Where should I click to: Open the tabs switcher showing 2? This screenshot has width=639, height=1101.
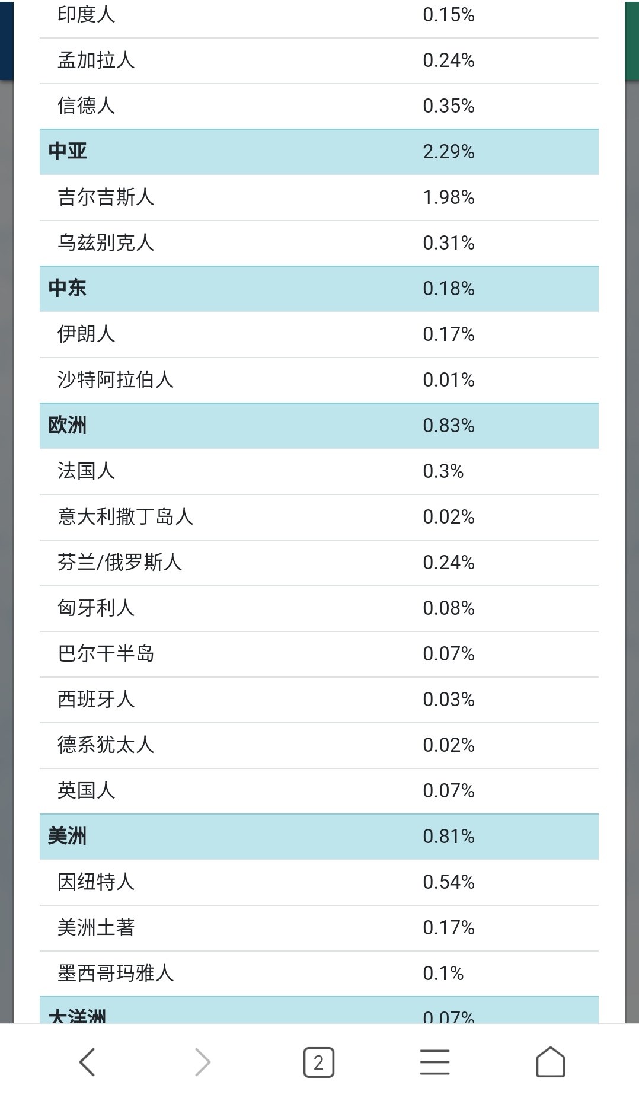[319, 1062]
